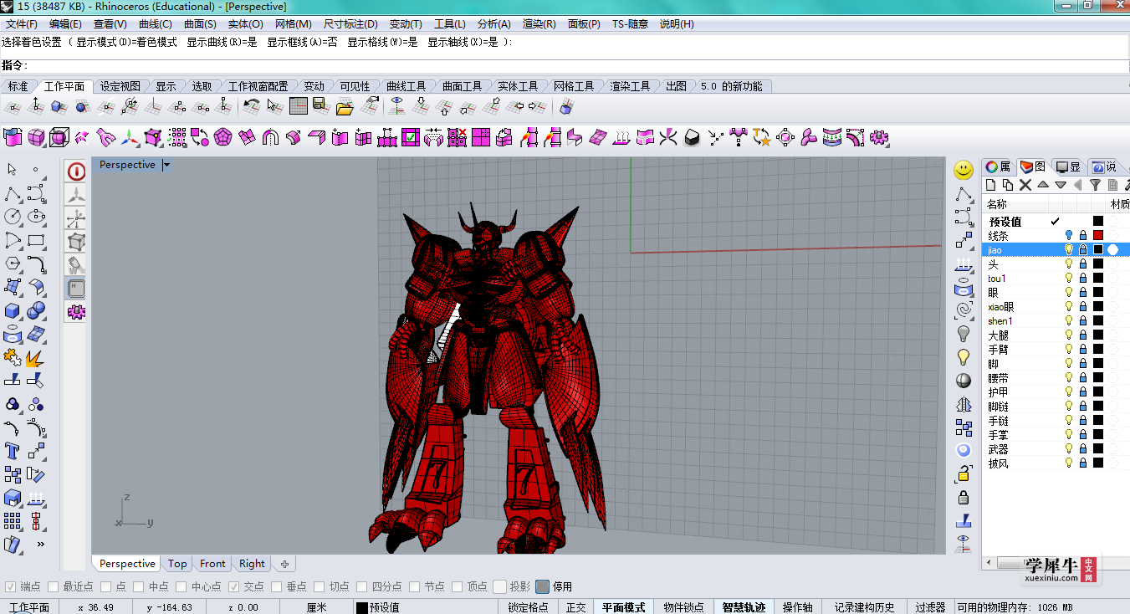Click the magenta gear icon in side toolbar
This screenshot has height=614, width=1130.
tap(76, 312)
